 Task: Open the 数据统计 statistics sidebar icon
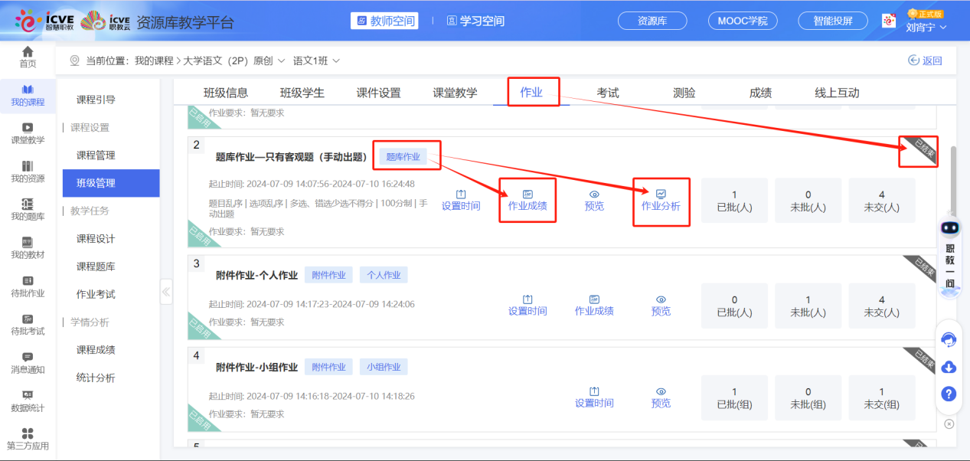point(27,398)
